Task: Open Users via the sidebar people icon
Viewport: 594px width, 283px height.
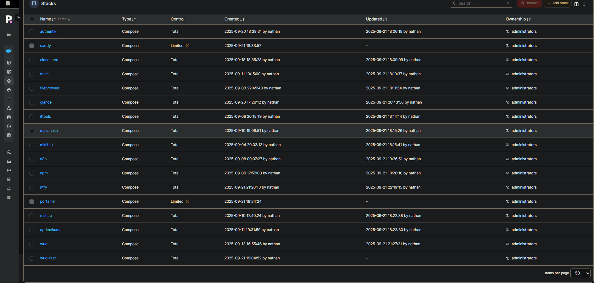Action: coord(9,152)
